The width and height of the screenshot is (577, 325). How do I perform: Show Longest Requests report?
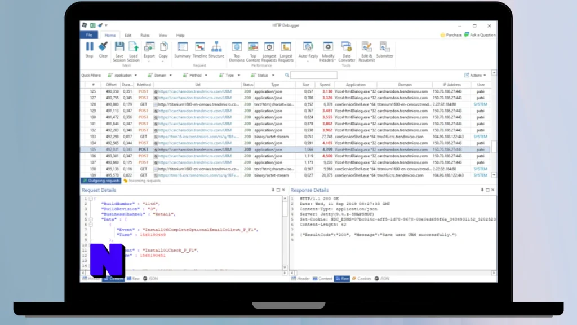(x=269, y=51)
